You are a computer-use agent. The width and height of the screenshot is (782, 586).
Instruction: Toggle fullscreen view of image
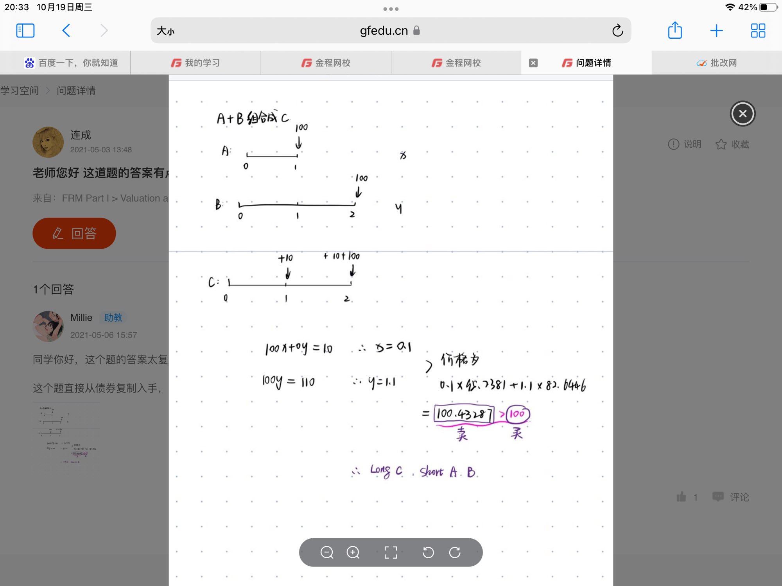[x=391, y=552]
